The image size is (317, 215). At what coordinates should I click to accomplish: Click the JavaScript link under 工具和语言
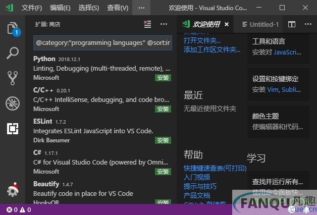[x=288, y=52]
